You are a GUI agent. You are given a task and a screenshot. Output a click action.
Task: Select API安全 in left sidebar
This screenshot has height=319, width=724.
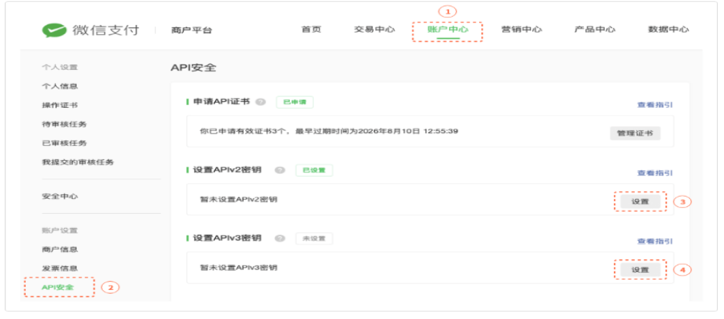(x=58, y=287)
